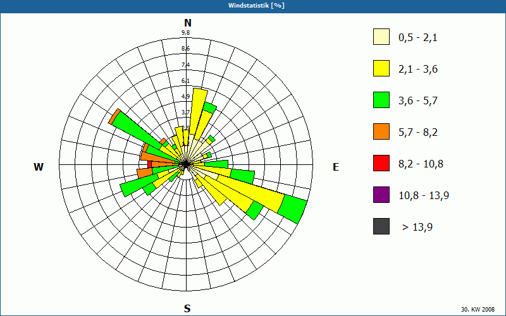Click the cream 0,5 - 2,1 legend swatch
506x316 pixels.
click(x=381, y=37)
